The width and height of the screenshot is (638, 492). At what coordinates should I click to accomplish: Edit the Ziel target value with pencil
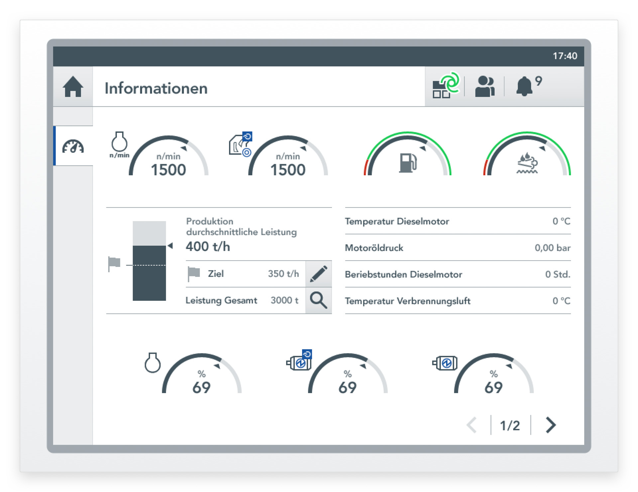pyautogui.click(x=318, y=274)
